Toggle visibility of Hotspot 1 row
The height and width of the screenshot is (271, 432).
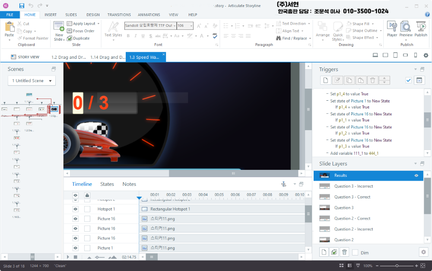click(x=76, y=209)
